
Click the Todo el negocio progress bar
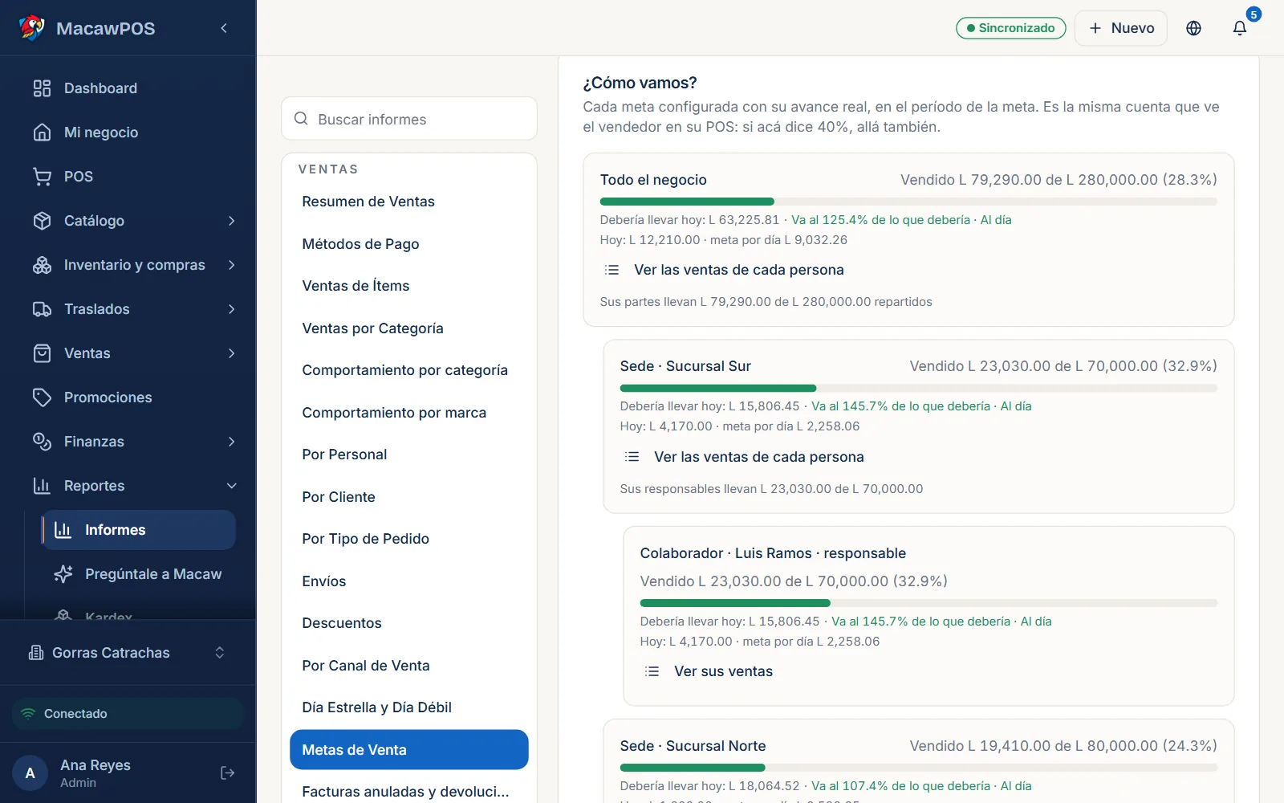pyautogui.click(x=908, y=202)
